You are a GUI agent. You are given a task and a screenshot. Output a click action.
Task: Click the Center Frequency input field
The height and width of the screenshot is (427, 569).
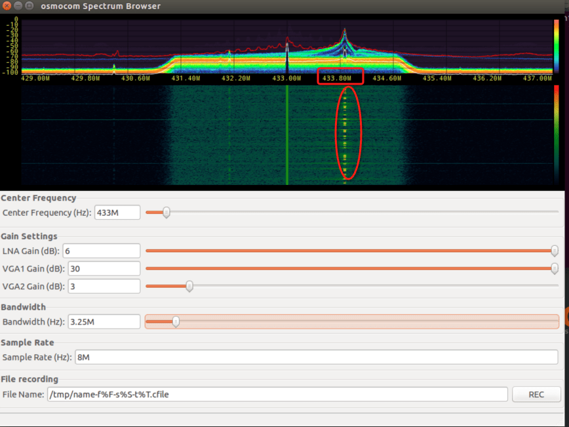(x=117, y=213)
